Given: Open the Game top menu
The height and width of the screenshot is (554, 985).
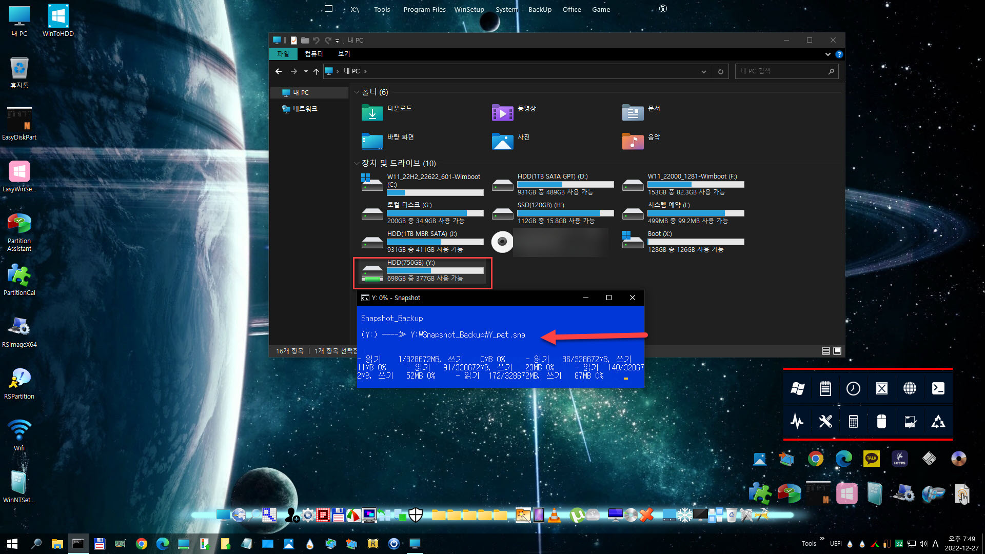Looking at the screenshot, I should click(x=601, y=9).
